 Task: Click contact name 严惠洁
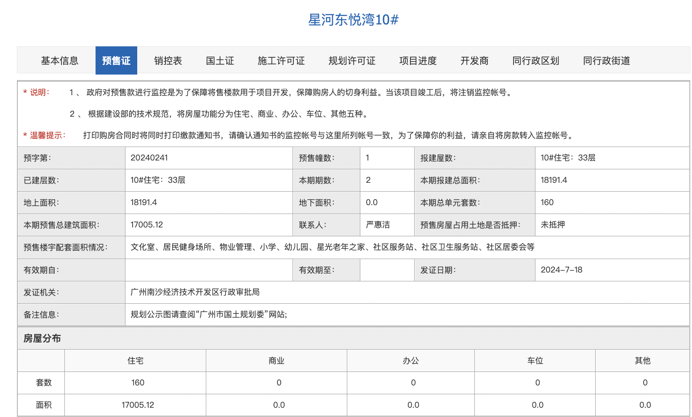click(x=378, y=225)
